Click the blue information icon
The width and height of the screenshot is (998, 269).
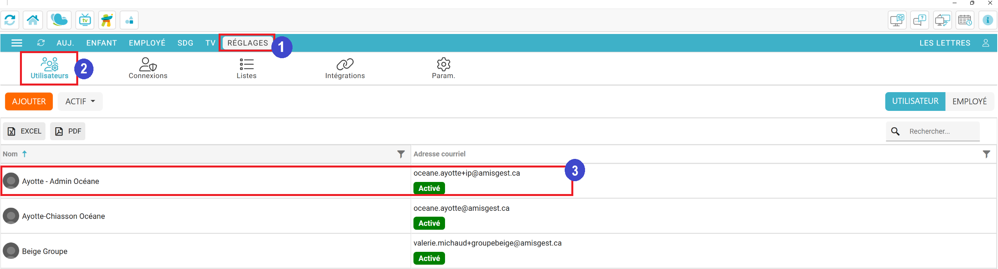point(987,20)
